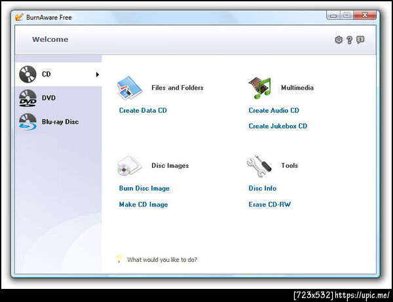
Task: Minimize the BurnAware Free window
Action: coord(333,15)
